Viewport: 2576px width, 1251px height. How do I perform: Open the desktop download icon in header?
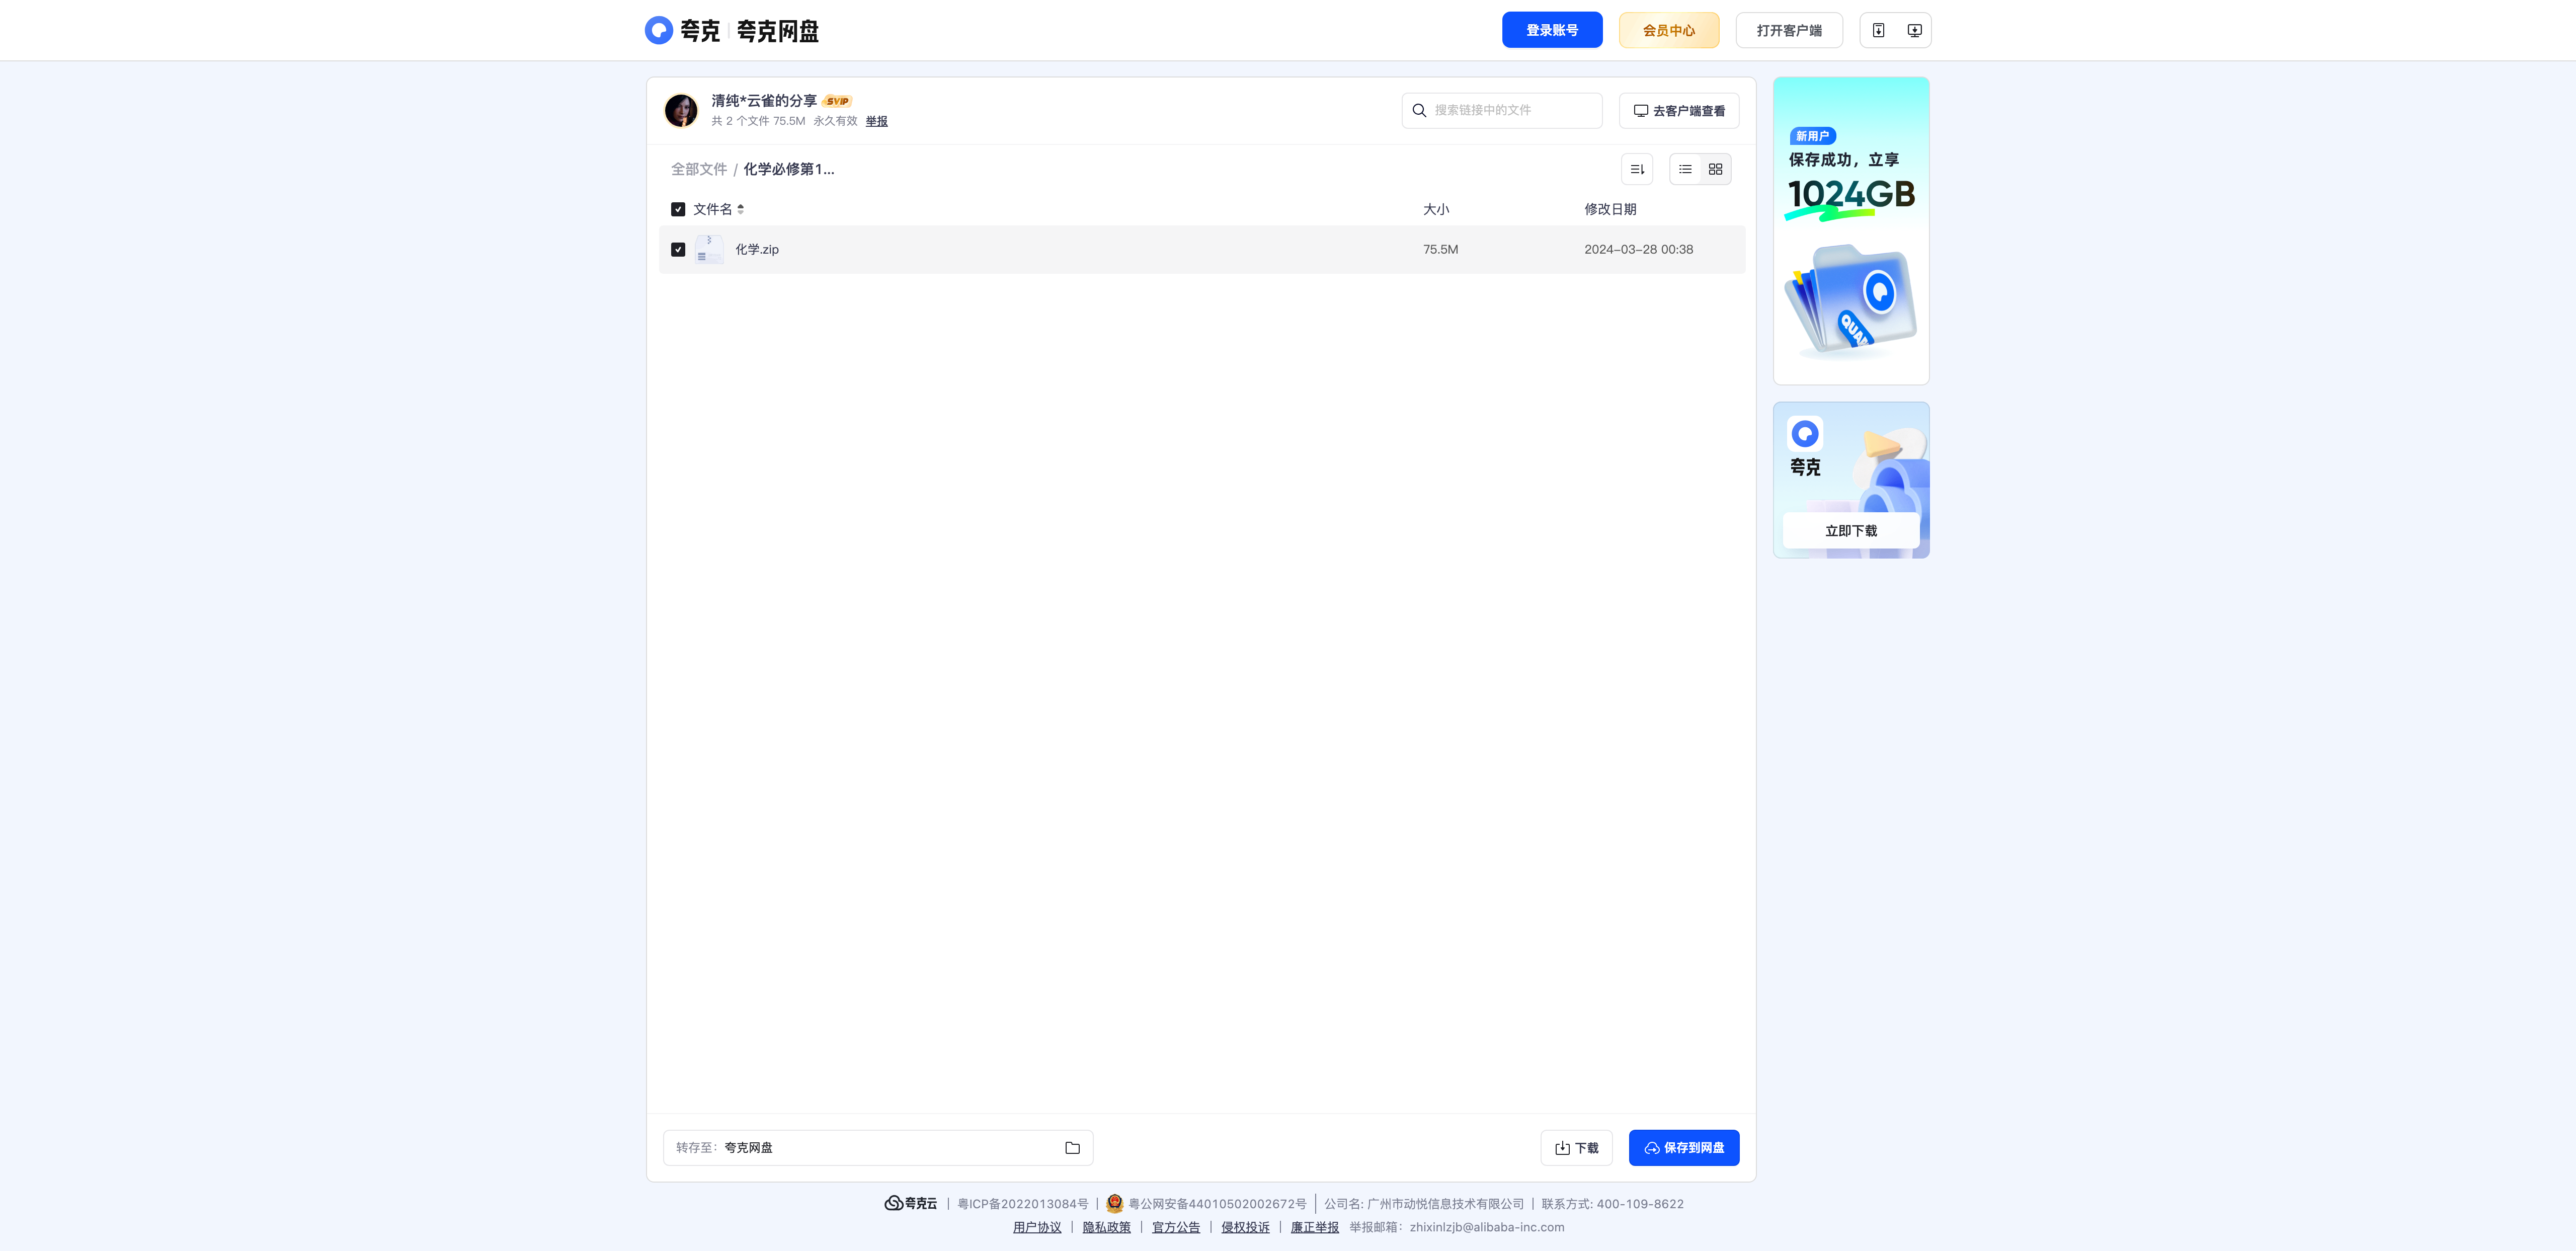[x=1914, y=30]
